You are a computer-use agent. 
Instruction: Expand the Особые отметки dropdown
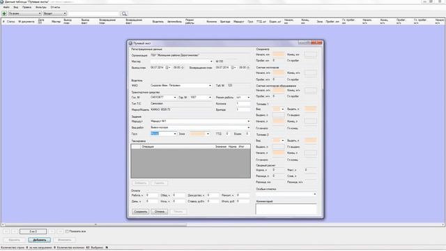coord(314,194)
